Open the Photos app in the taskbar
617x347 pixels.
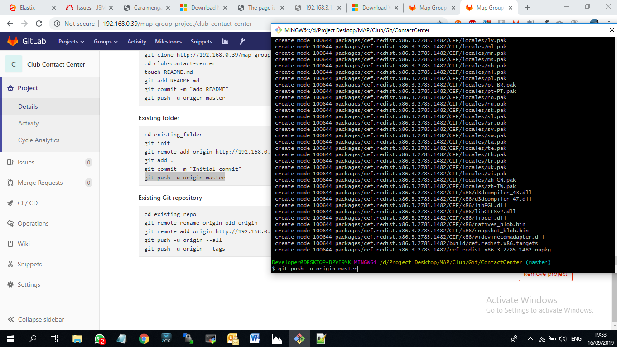click(277, 338)
